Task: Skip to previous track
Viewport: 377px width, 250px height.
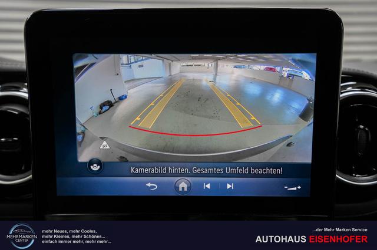Action: [x=207, y=186]
